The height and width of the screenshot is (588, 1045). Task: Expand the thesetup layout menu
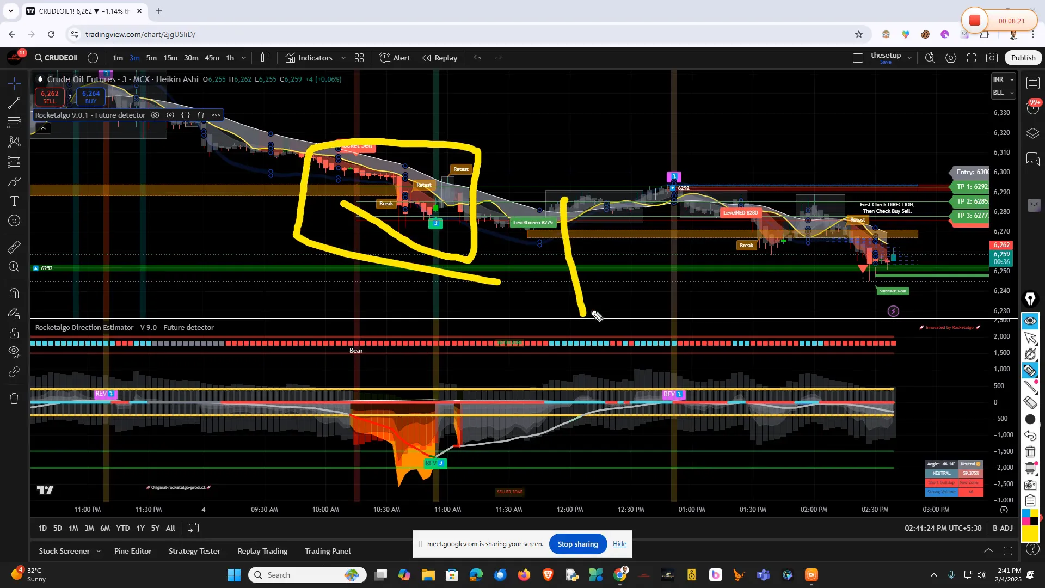[909, 58]
